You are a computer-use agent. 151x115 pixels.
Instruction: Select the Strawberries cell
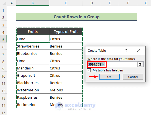tap(33, 46)
